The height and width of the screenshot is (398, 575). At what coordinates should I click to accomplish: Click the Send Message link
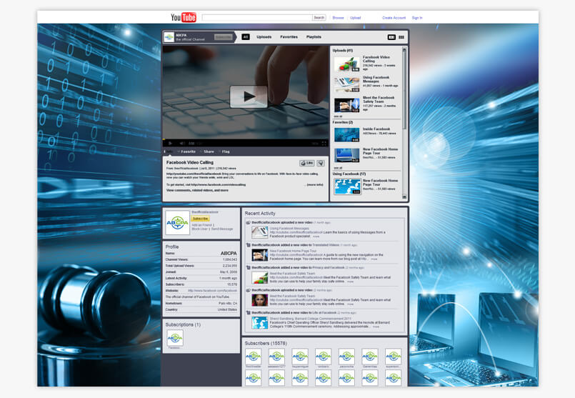[222, 229]
